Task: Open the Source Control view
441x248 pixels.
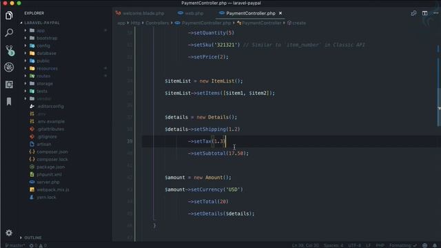Action: pyautogui.click(x=10, y=50)
